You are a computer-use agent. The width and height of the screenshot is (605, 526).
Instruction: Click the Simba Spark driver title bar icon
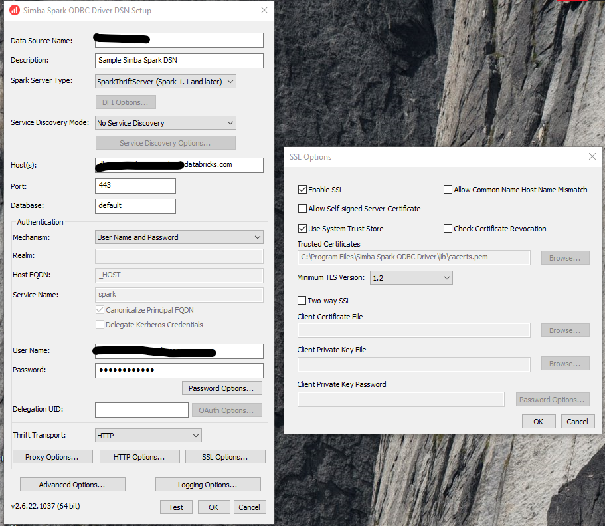(x=13, y=10)
